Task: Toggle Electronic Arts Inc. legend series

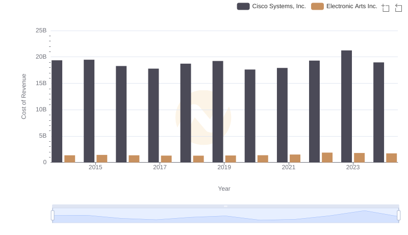Action: coord(344,6)
